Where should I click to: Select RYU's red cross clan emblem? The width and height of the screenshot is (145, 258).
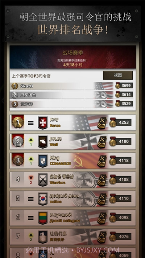click(43, 123)
